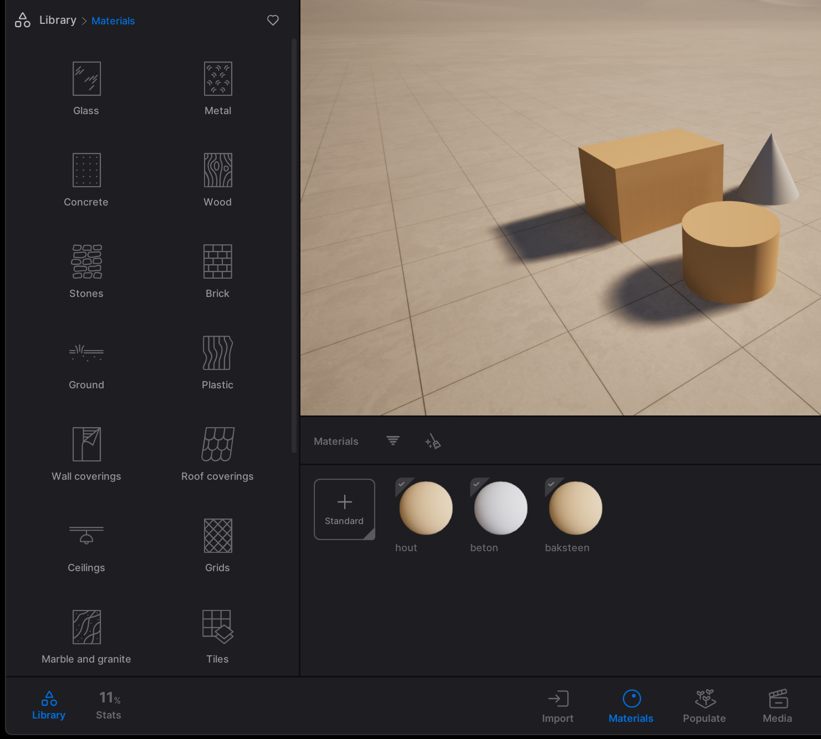Toggle the favorites heart icon
Image resolution: width=821 pixels, height=739 pixels.
pyautogui.click(x=273, y=20)
